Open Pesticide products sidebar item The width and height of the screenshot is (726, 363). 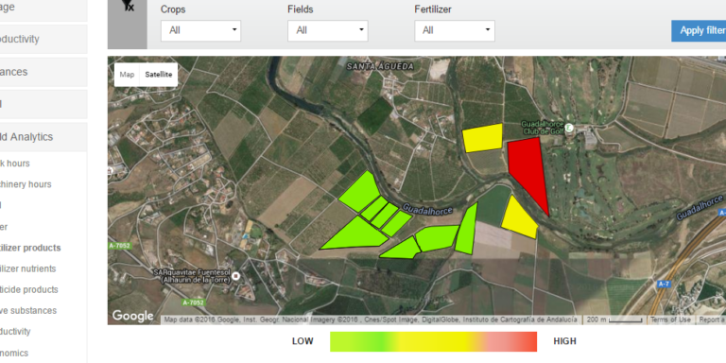pyautogui.click(x=28, y=290)
